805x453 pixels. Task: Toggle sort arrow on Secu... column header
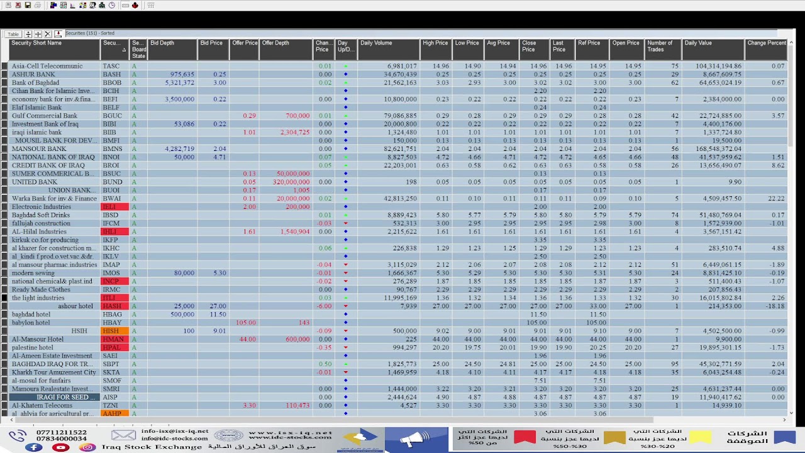point(124,50)
